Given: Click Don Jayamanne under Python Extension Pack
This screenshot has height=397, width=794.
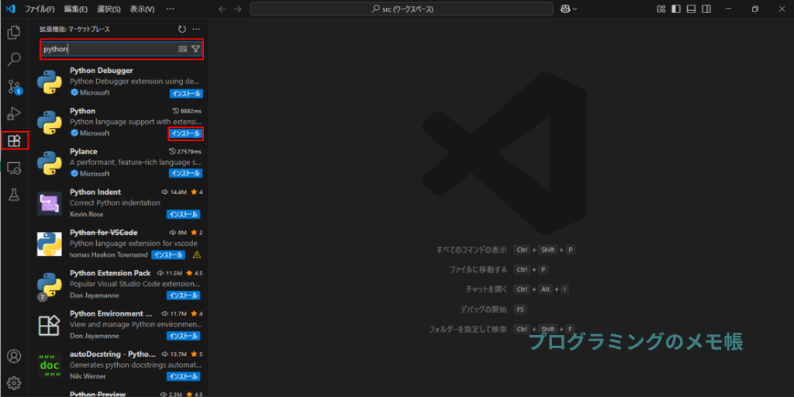Looking at the screenshot, I should click(95, 295).
